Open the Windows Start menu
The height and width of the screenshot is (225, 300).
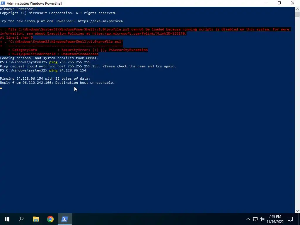[7, 219]
